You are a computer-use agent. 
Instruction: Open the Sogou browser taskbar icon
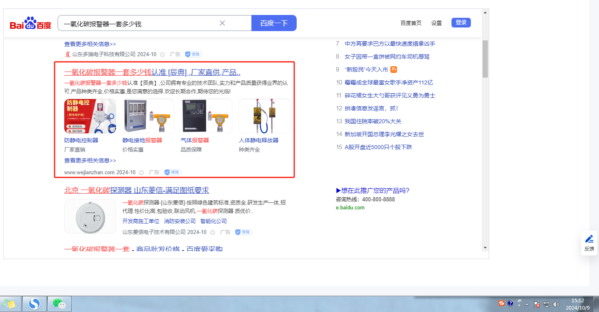34,304
